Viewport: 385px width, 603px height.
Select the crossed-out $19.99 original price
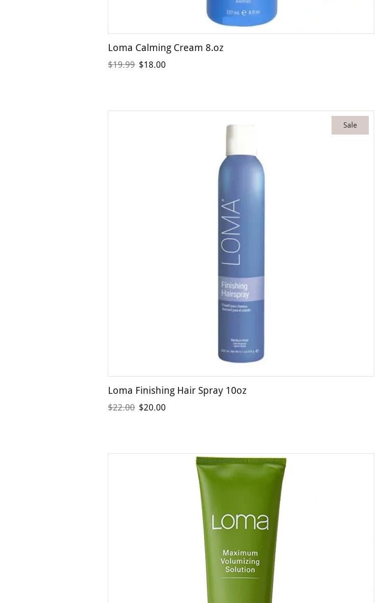(x=121, y=64)
